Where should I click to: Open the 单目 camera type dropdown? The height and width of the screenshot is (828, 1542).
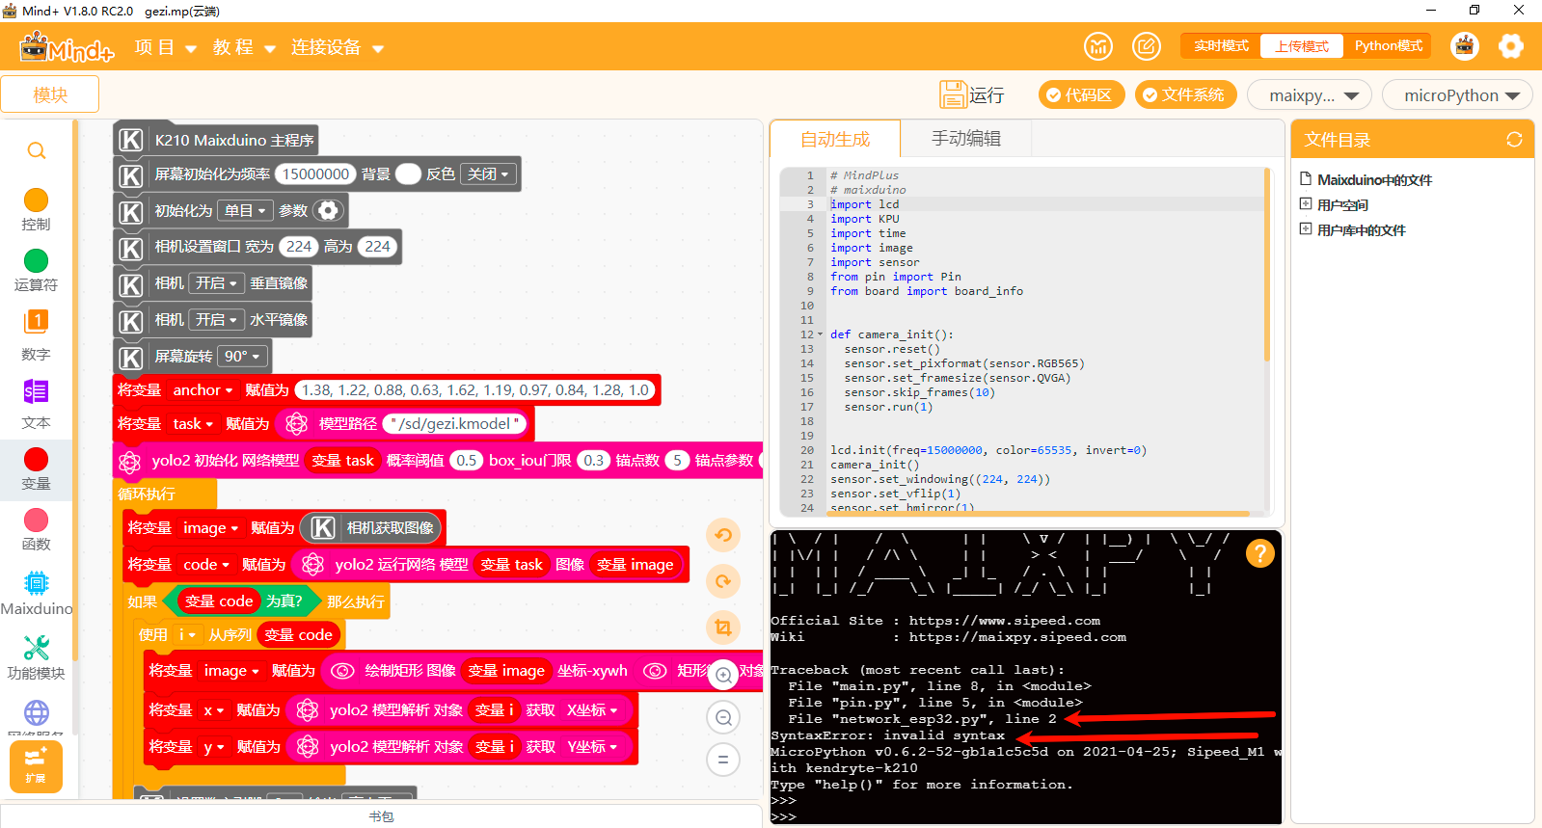[x=245, y=211]
